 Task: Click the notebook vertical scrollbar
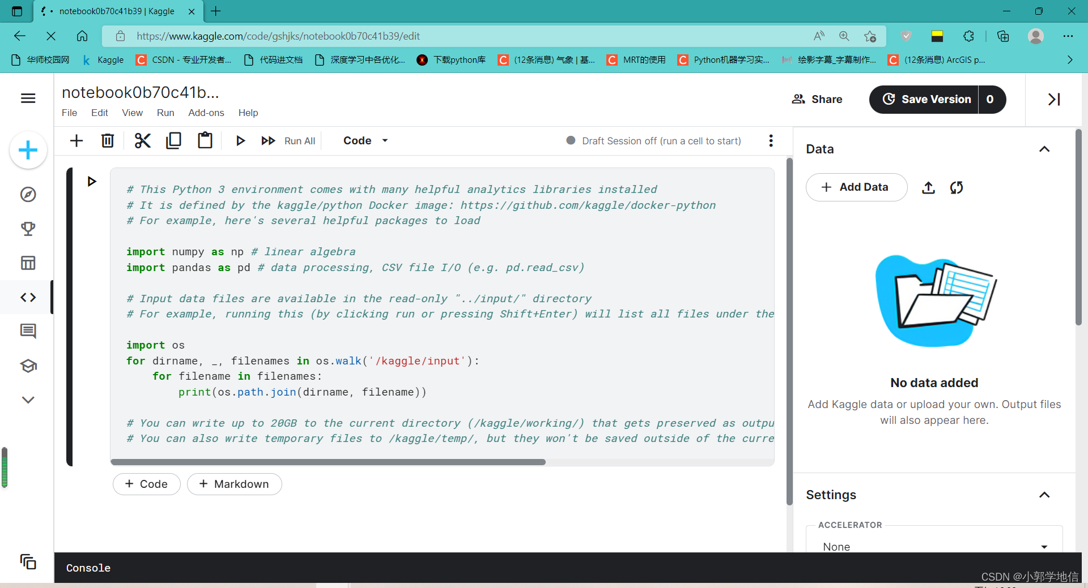pos(789,331)
